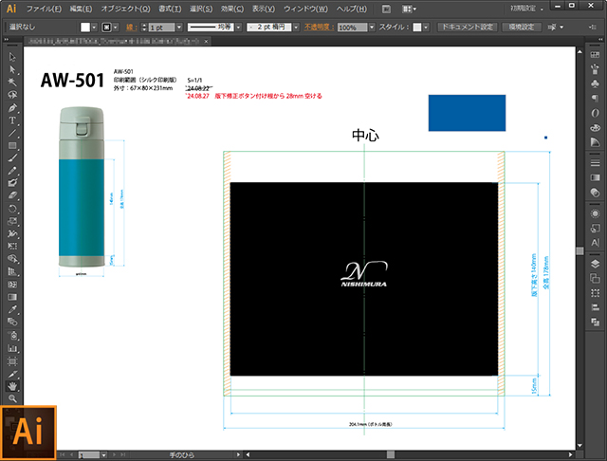Click the stroke color swatch
Viewport: 607px width, 461px height.
106,28
